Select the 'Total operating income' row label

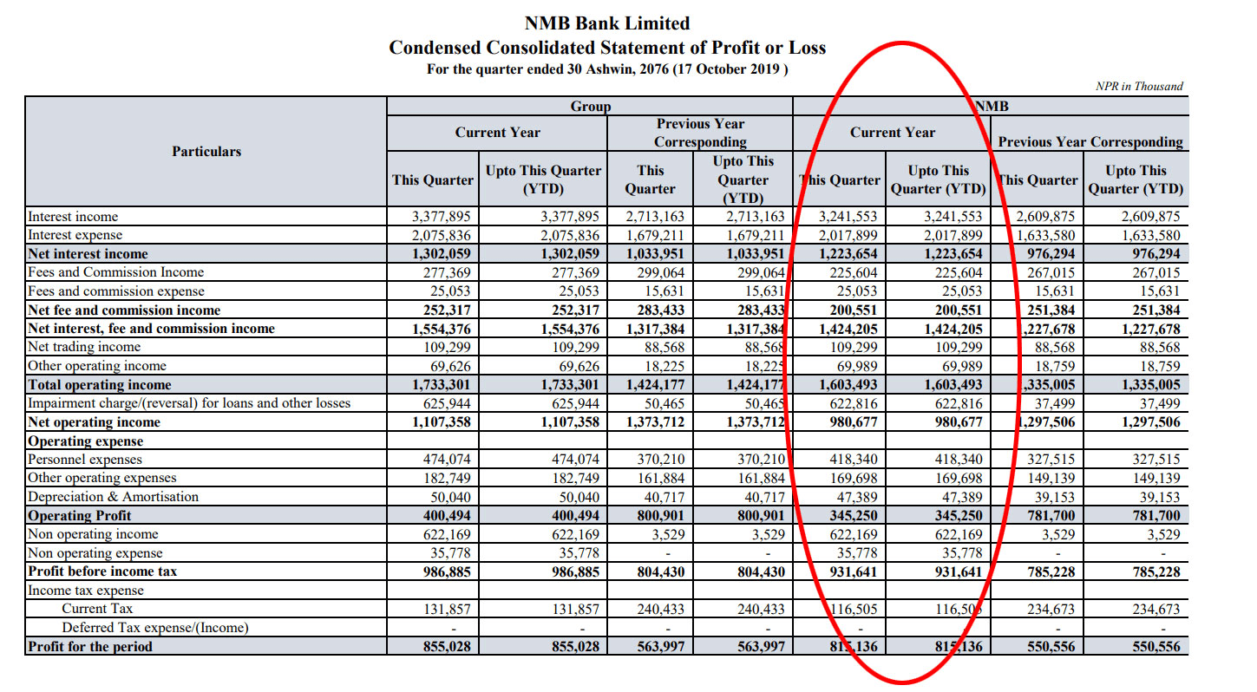[100, 385]
